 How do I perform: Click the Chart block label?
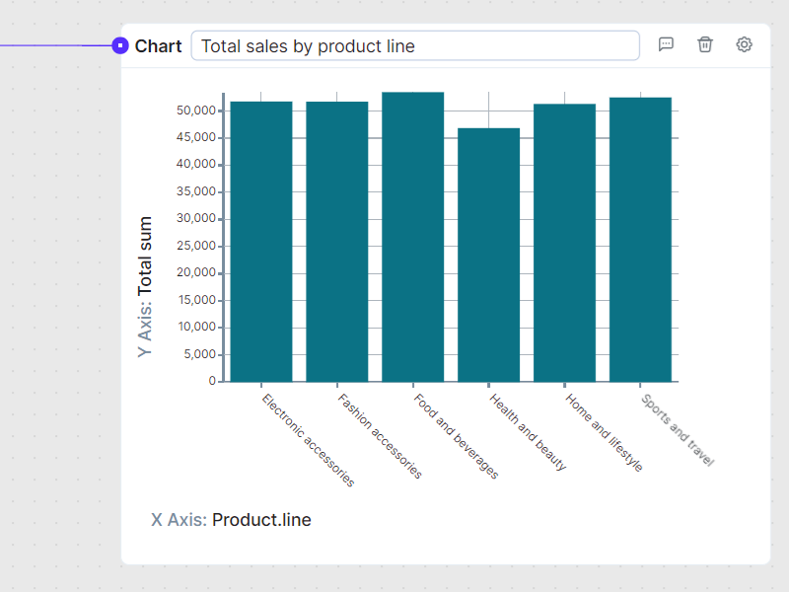(x=159, y=45)
